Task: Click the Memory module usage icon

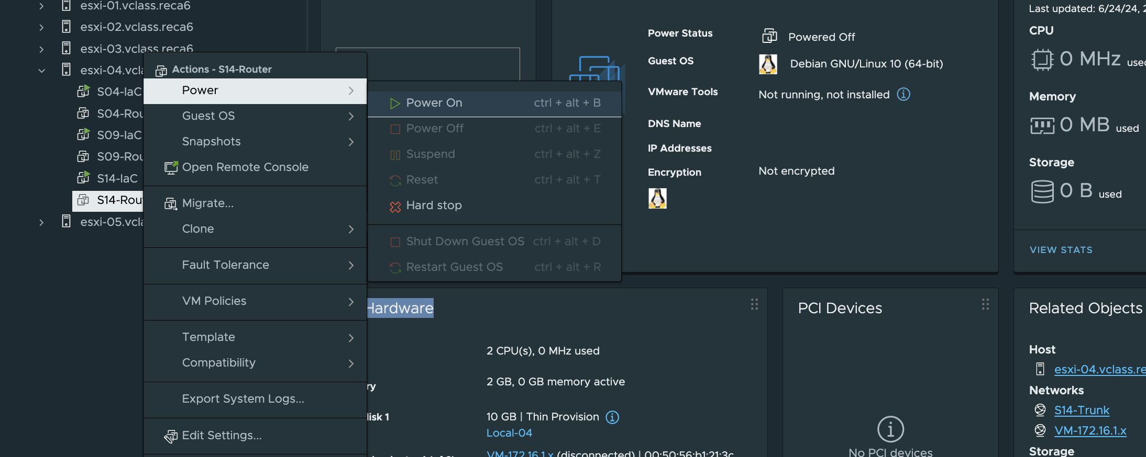Action: click(x=1042, y=125)
